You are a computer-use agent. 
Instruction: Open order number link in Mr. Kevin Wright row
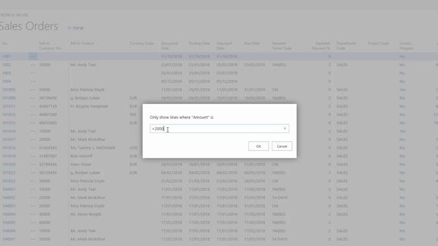pos(9,215)
